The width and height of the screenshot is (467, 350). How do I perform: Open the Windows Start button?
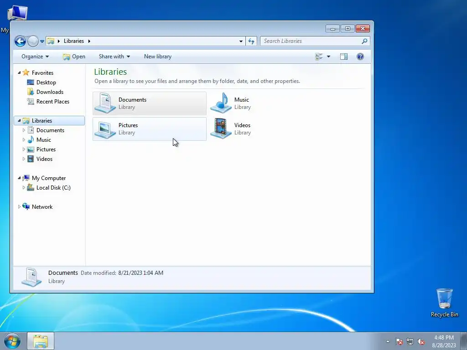(12, 341)
